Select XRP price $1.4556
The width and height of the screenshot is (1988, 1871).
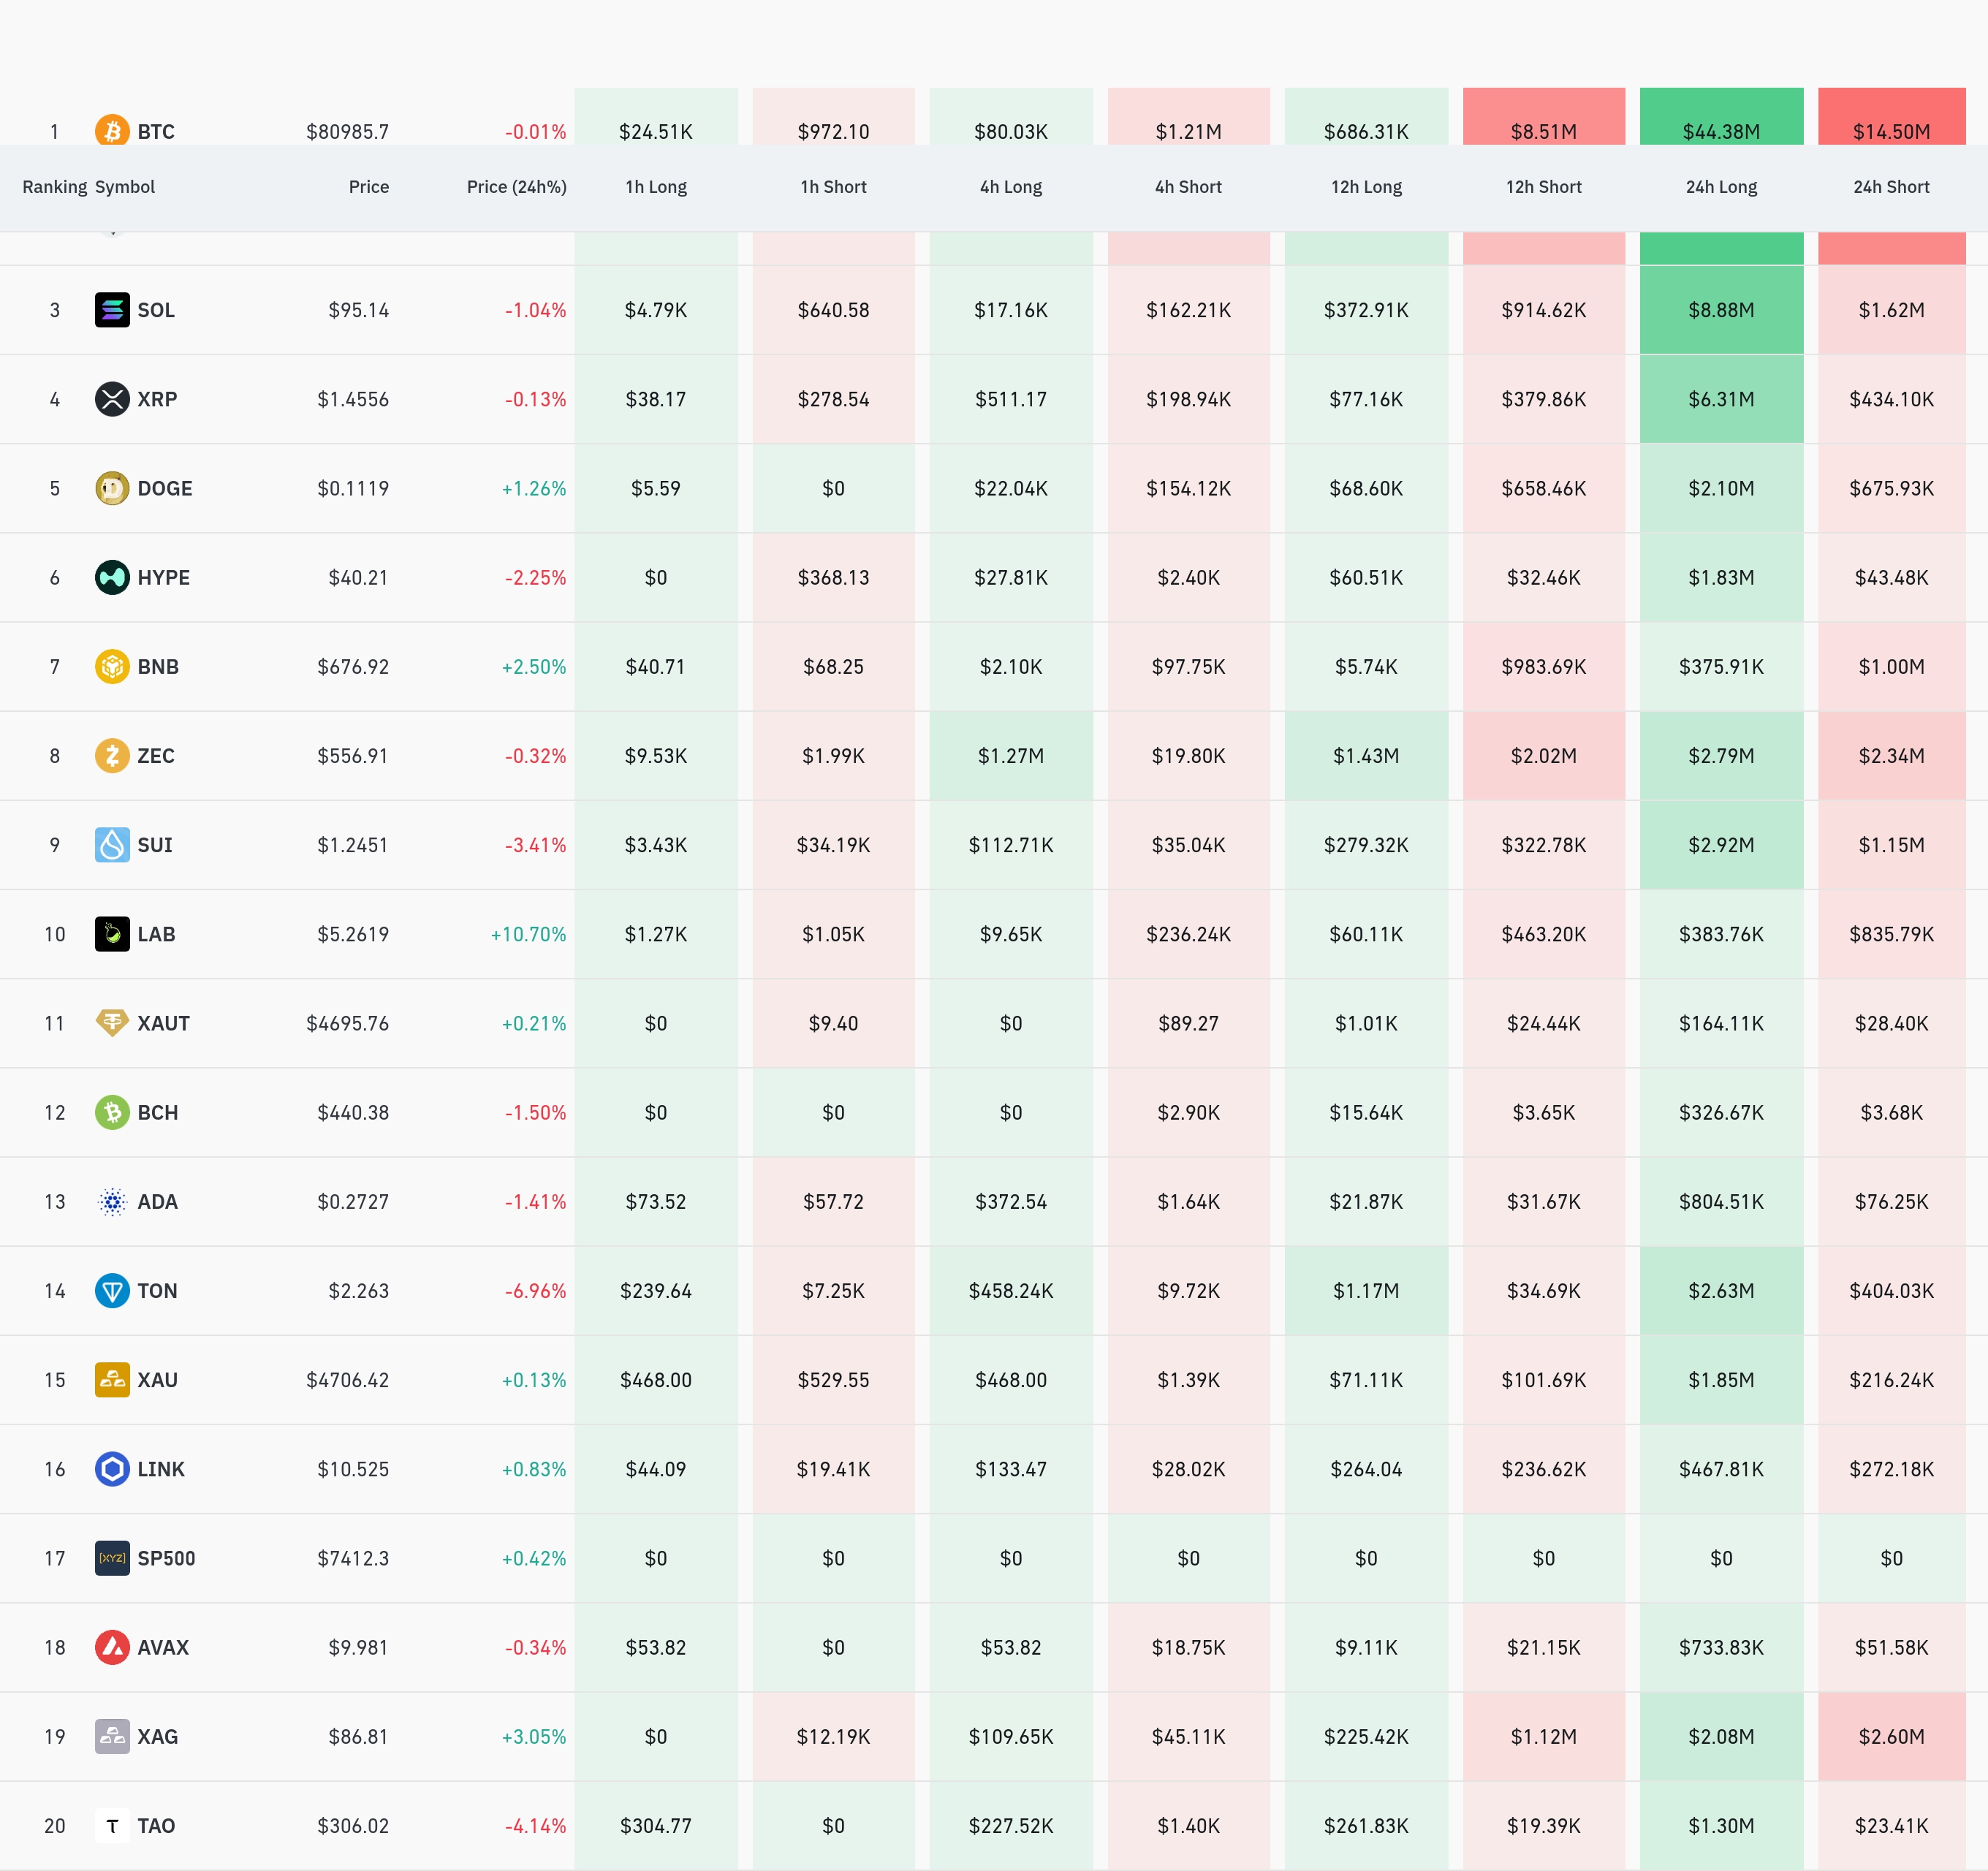click(x=353, y=399)
